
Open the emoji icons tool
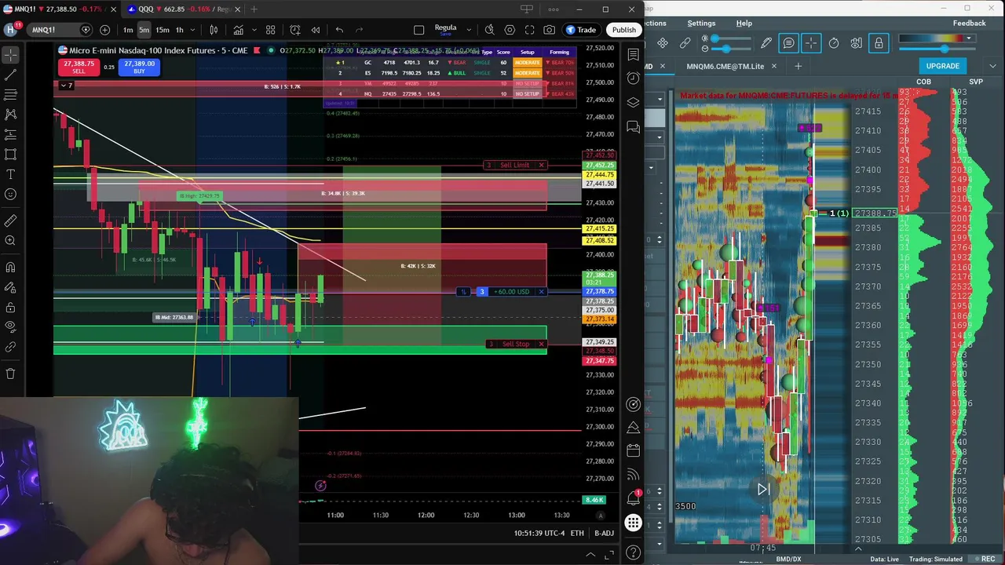tap(10, 194)
